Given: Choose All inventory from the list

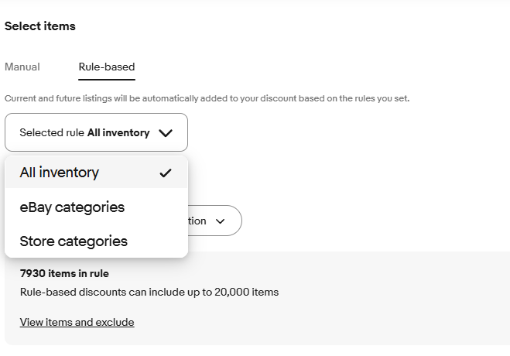Looking at the screenshot, I should tap(60, 173).
